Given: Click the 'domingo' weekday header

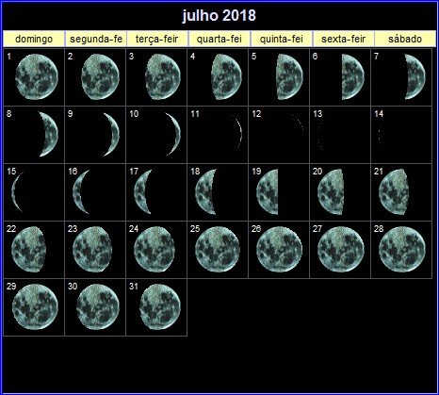Looking at the screenshot, I should (34, 39).
